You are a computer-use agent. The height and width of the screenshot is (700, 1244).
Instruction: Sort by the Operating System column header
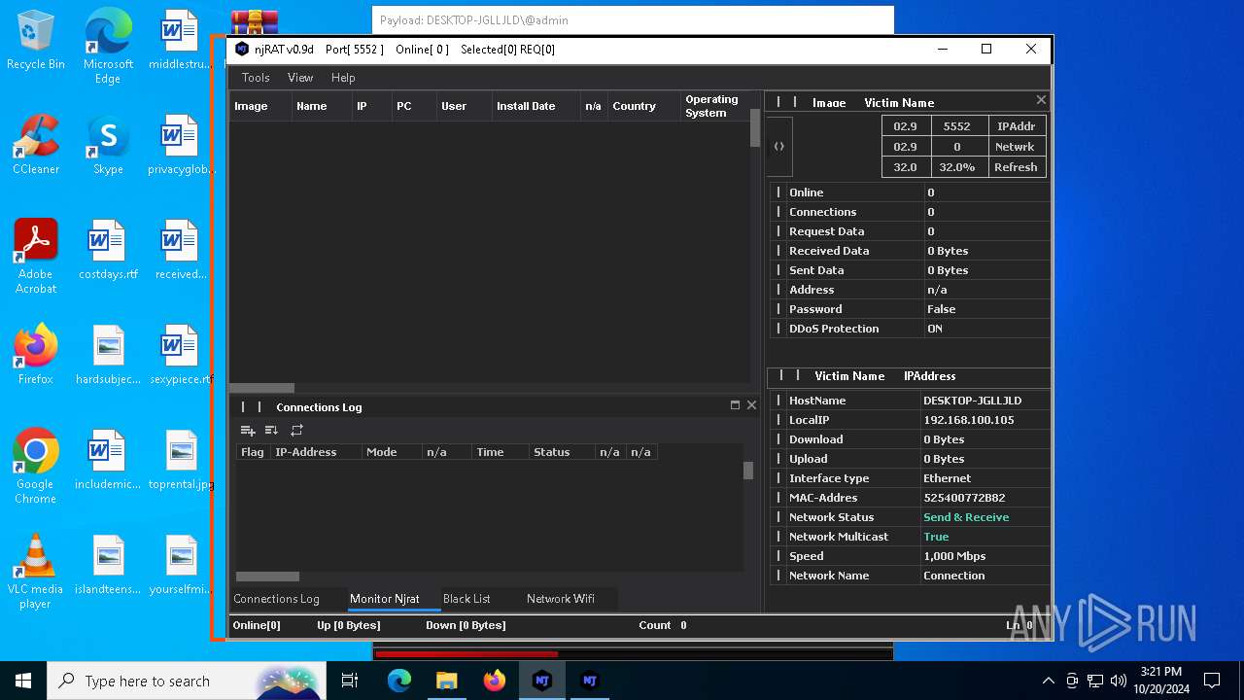pyautogui.click(x=714, y=106)
